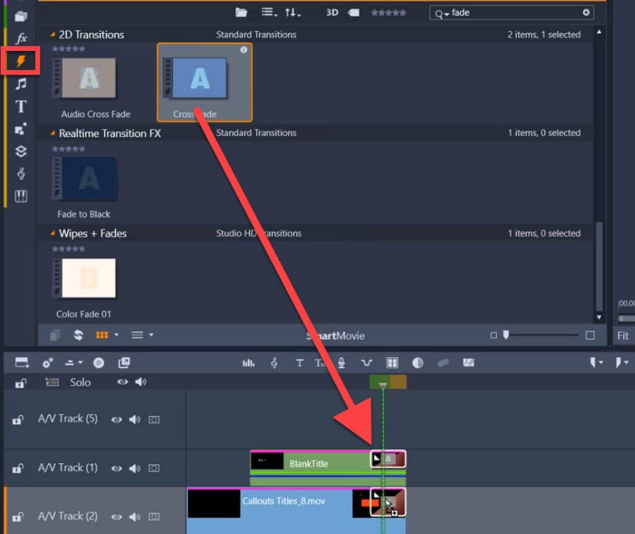This screenshot has width=635, height=534.
Task: Open the sort order dropdown arrows
Action: click(x=291, y=12)
